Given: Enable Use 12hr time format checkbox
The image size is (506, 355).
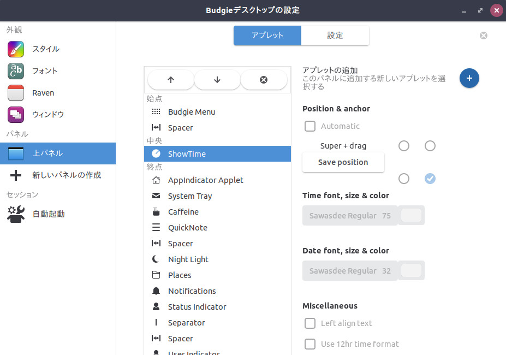Looking at the screenshot, I should [x=310, y=344].
